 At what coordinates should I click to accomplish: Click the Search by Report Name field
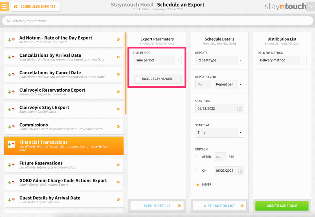pos(158,21)
